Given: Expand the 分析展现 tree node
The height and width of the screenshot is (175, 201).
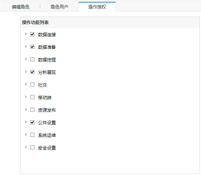Looking at the screenshot, I should [x=26, y=72].
